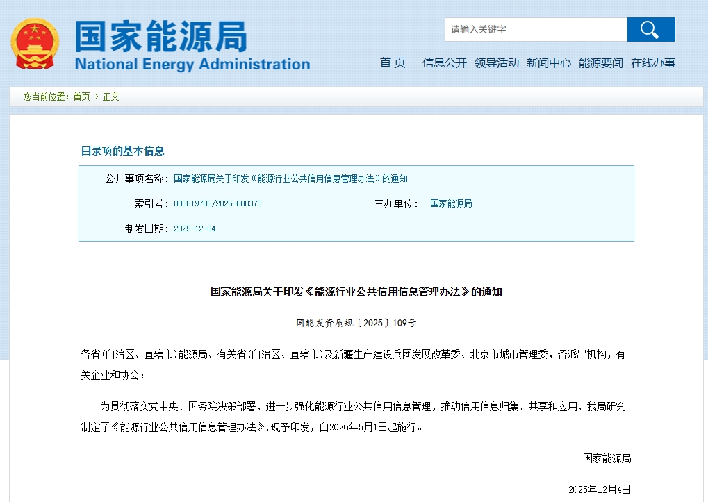Select 在线办事 in the navigation bar
This screenshot has height=502, width=708.
pyautogui.click(x=653, y=62)
